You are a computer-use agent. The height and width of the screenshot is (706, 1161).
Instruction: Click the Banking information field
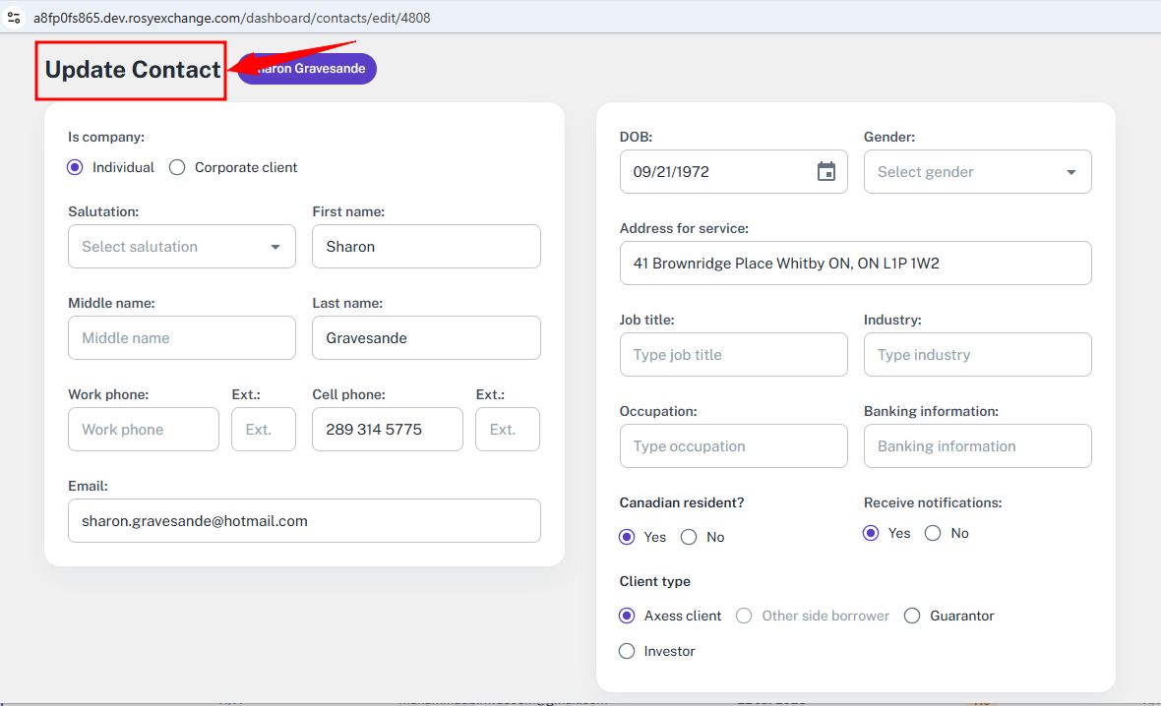(977, 446)
